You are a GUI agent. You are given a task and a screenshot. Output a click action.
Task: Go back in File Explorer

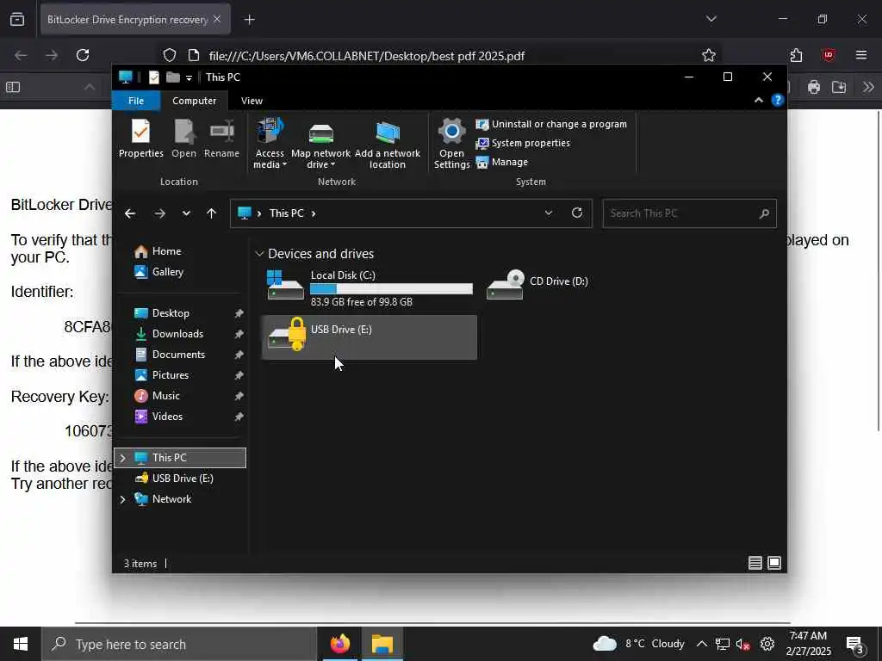(x=130, y=213)
